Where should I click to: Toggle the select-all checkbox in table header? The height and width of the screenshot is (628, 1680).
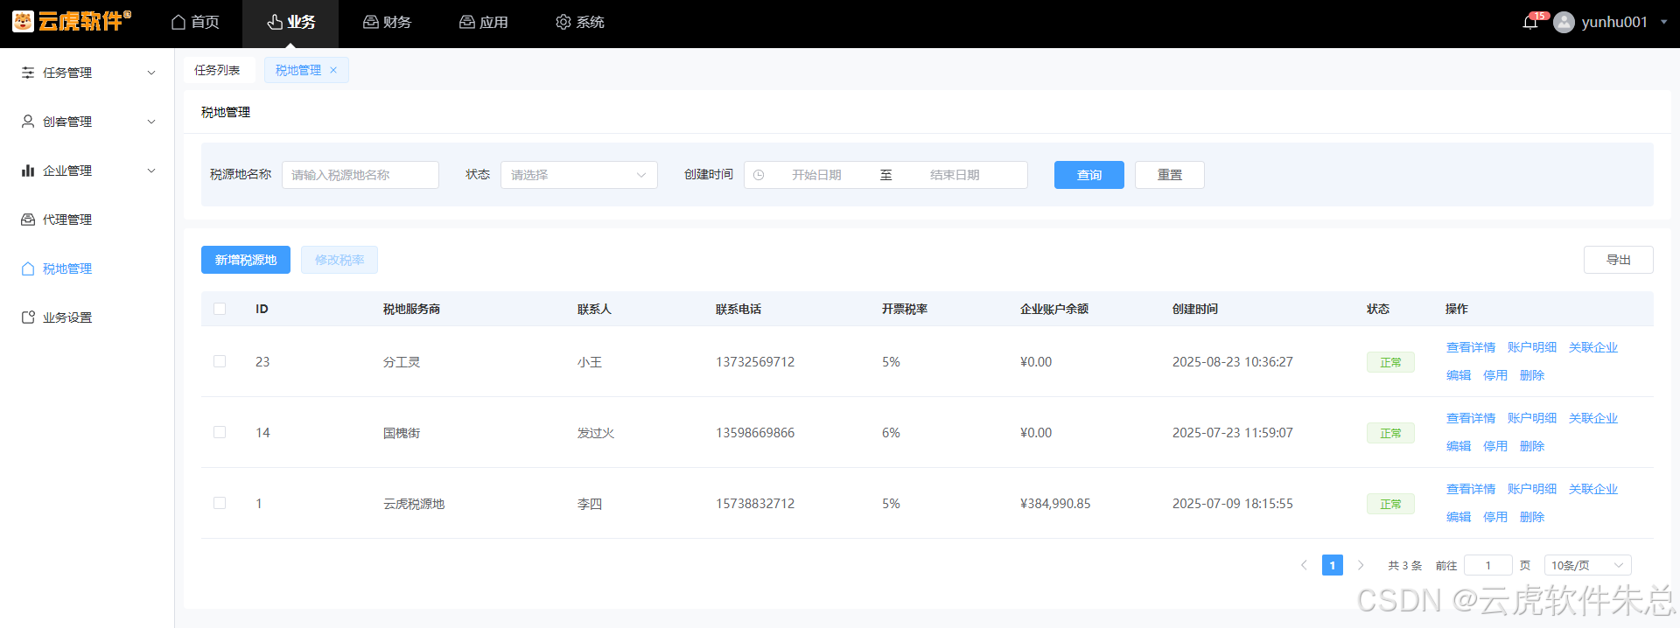[x=220, y=309]
